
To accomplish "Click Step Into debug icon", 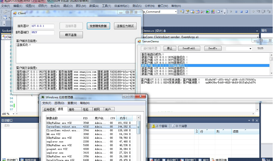I will click(258, 11).
